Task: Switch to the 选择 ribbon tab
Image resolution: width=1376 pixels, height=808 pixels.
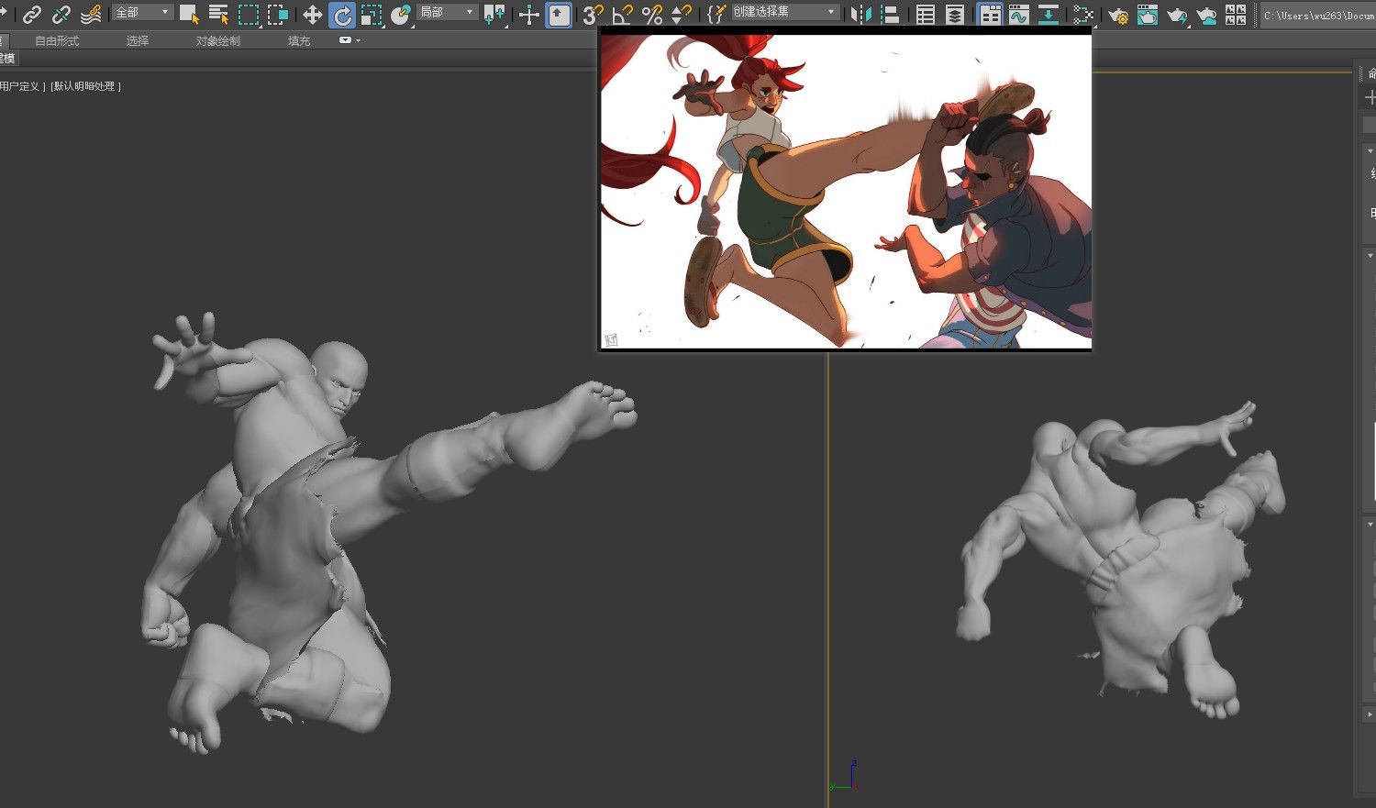Action: [x=138, y=41]
